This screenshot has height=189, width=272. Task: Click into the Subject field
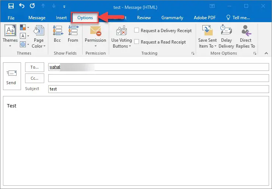pos(158,89)
